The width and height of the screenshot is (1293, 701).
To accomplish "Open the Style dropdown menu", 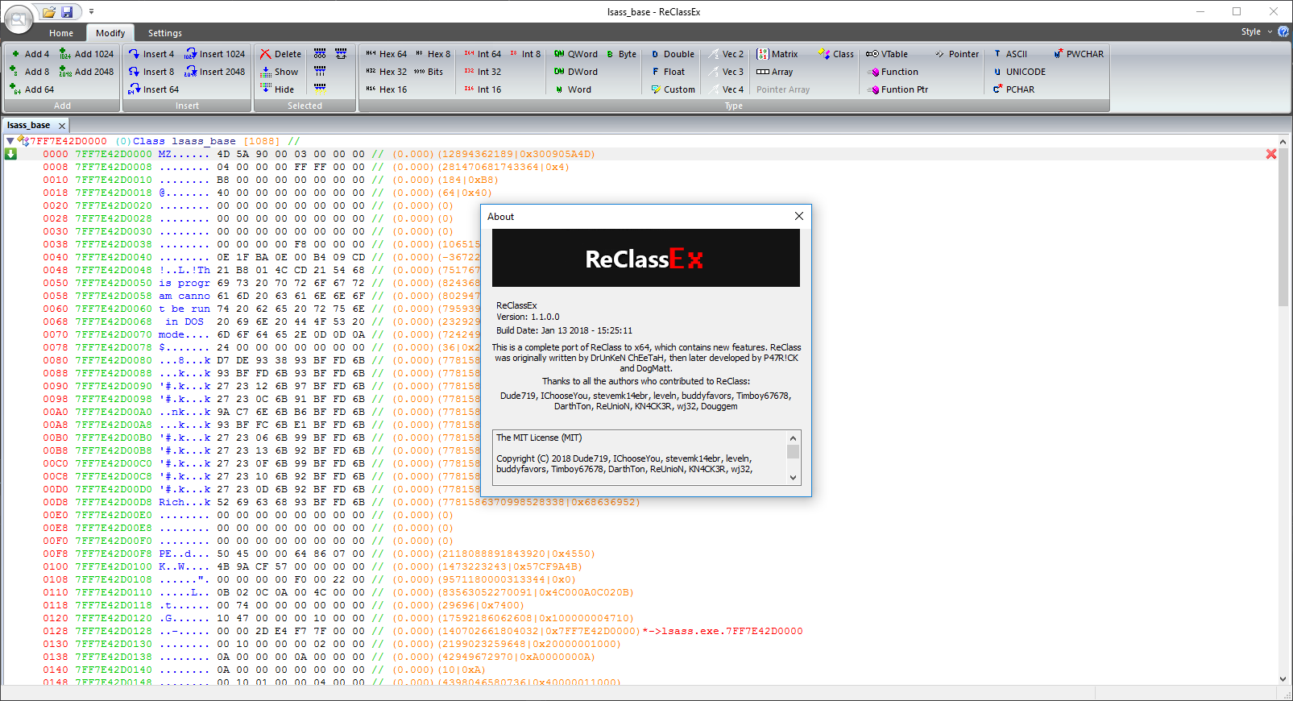I will (x=1257, y=31).
